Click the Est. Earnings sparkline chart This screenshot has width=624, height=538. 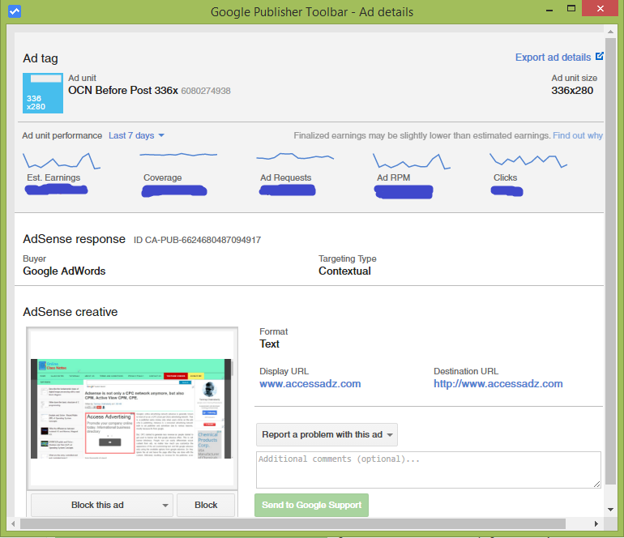(62, 160)
